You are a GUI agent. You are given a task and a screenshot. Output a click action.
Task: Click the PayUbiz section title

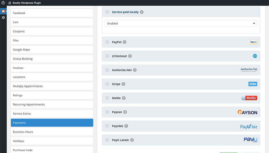[117, 126]
